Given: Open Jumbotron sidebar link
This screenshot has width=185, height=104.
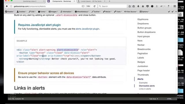Looking at the screenshot, I should click(x=143, y=66).
